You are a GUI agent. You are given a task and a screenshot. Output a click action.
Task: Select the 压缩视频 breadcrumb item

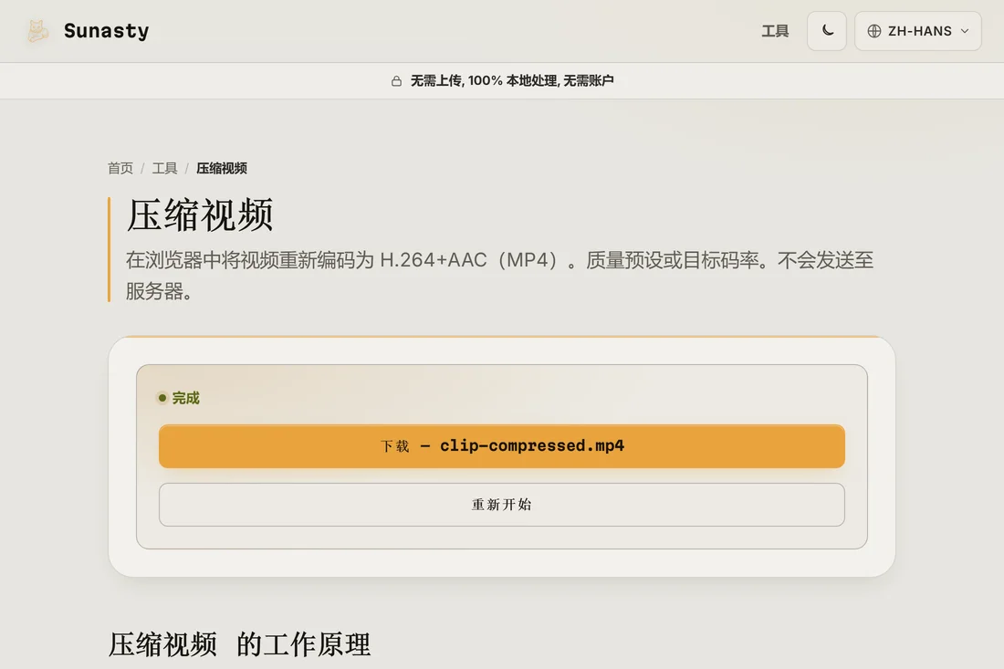(222, 168)
